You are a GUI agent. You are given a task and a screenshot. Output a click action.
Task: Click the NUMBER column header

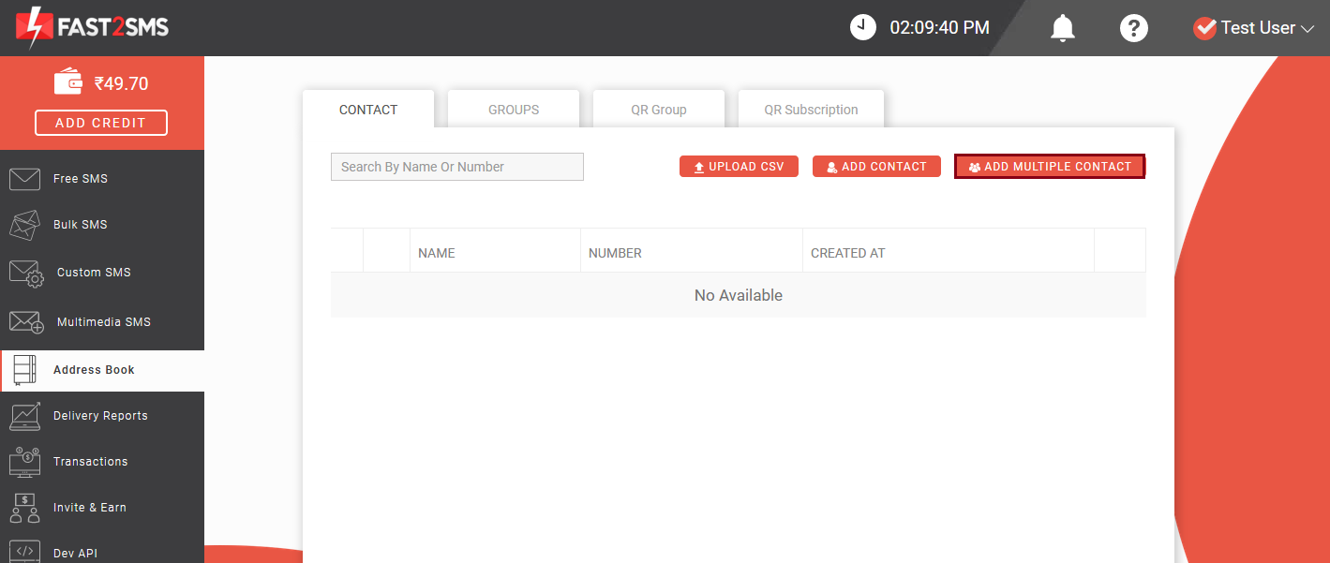[615, 253]
